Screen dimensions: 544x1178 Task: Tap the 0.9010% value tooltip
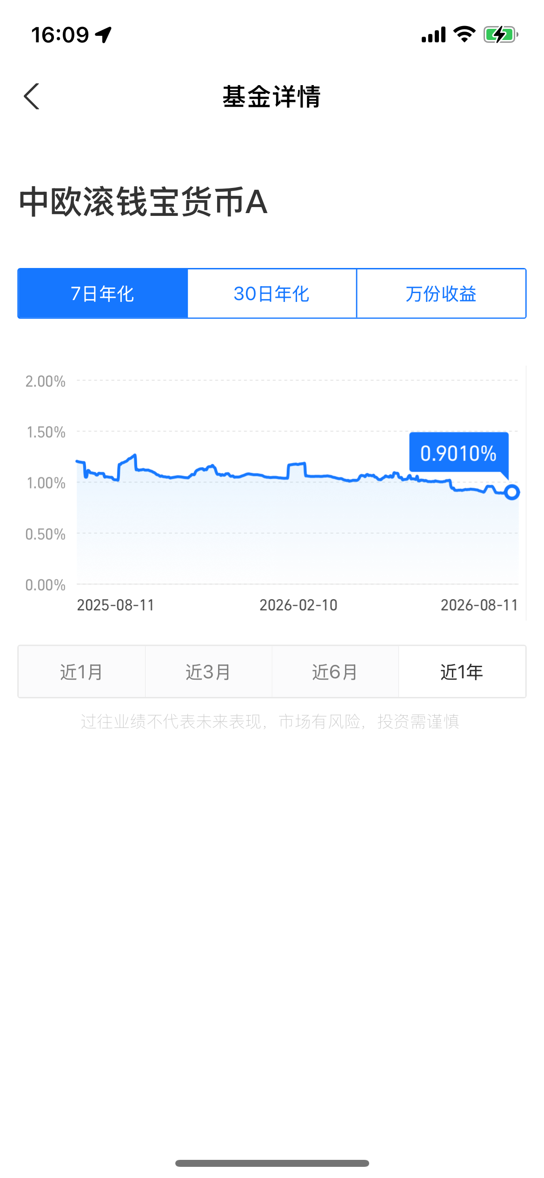[458, 453]
